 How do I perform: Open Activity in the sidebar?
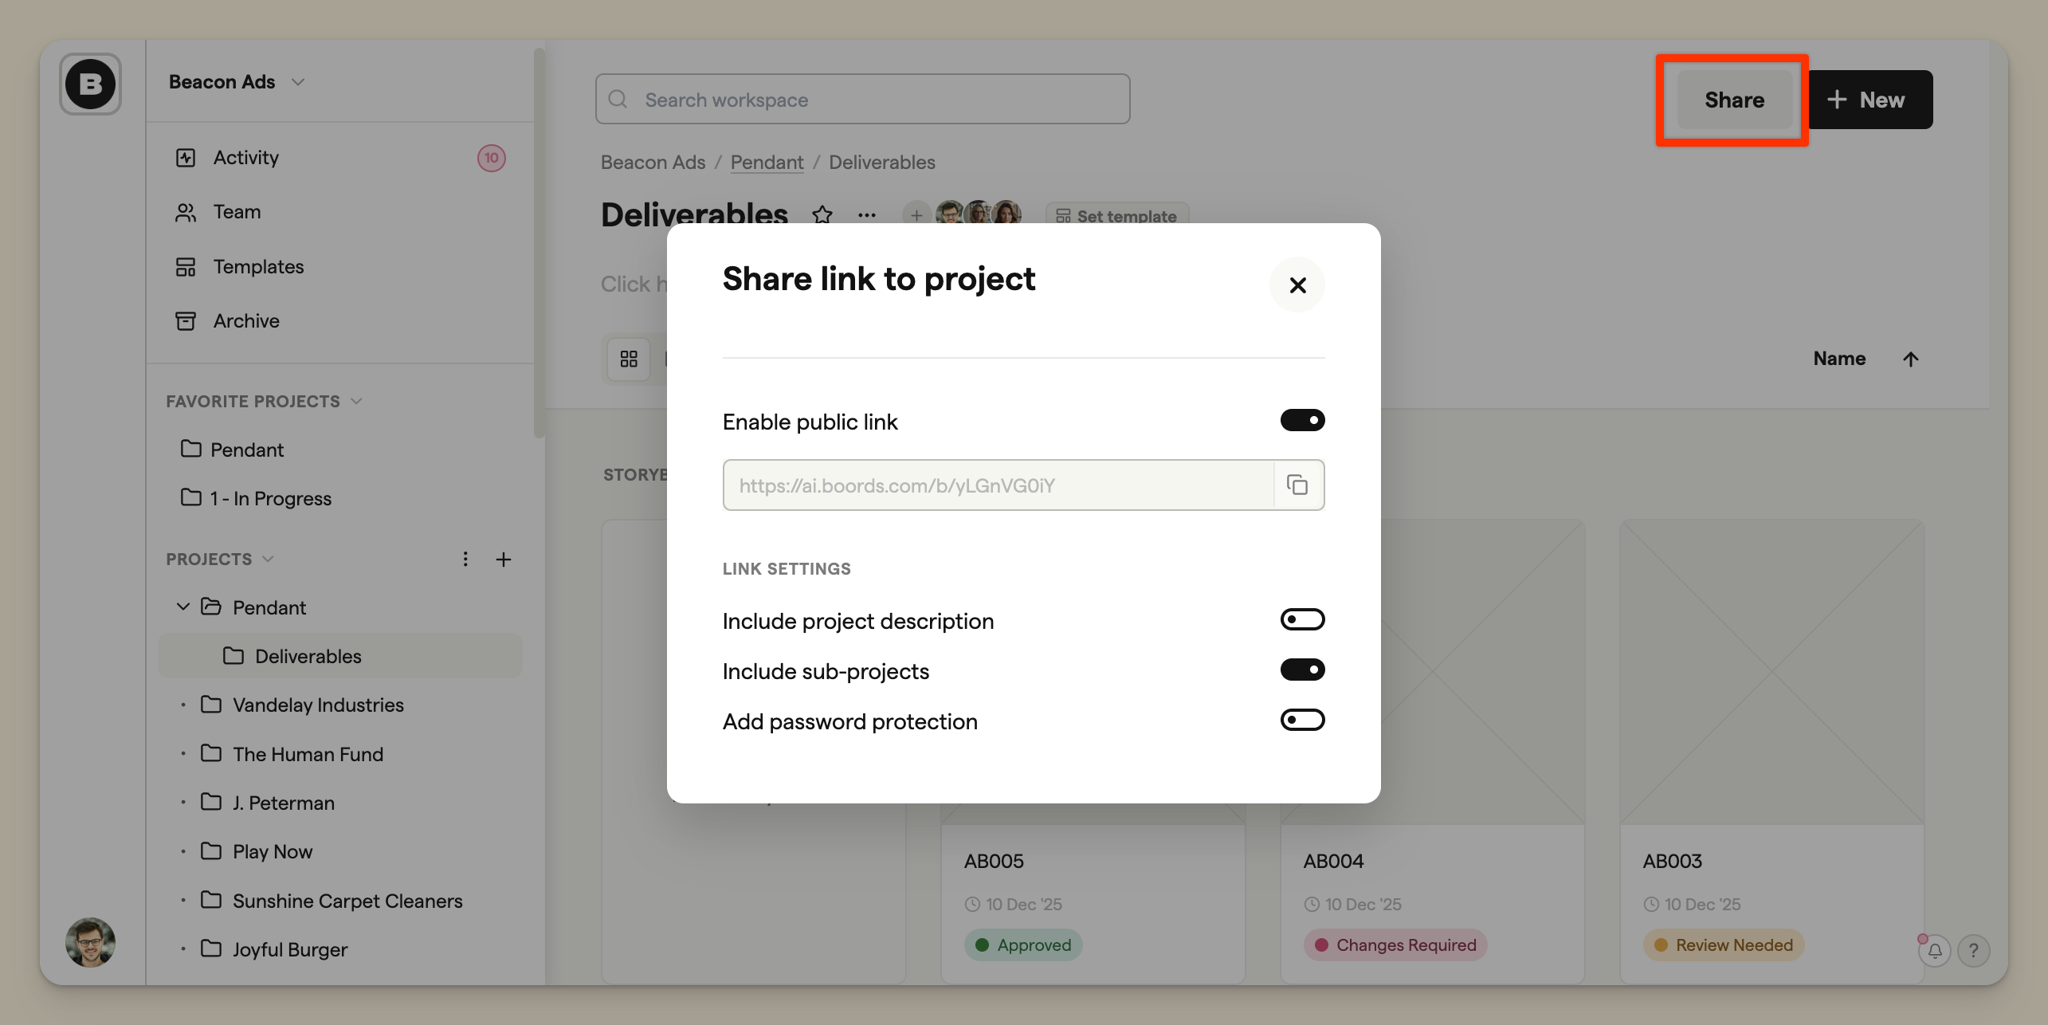pos(246,158)
